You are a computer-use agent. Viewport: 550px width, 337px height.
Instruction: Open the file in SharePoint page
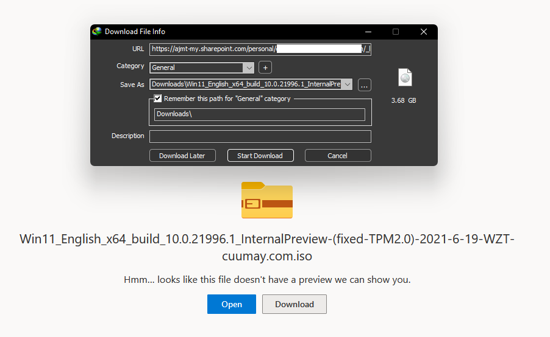coord(232,304)
